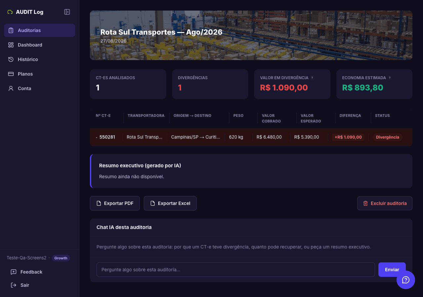The image size is (423, 297).
Task: Click the Economia Estimada help icon
Action: click(390, 78)
